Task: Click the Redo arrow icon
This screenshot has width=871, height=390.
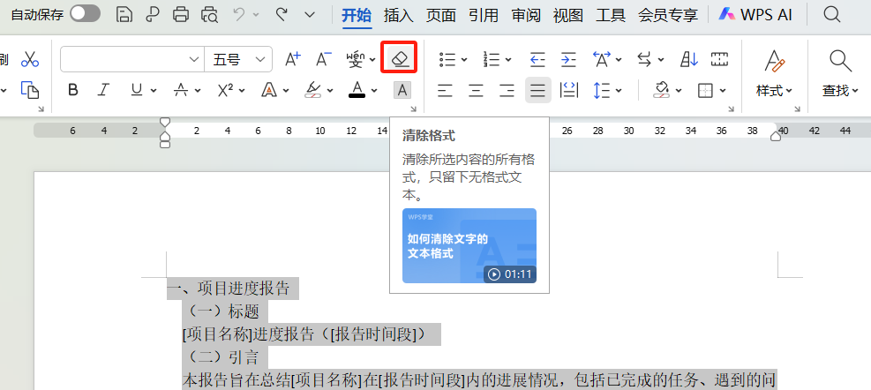Action: [x=282, y=14]
